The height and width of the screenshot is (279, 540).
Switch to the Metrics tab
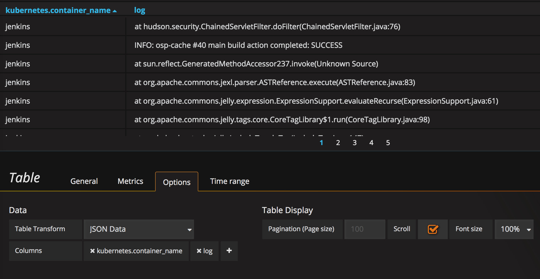click(130, 181)
